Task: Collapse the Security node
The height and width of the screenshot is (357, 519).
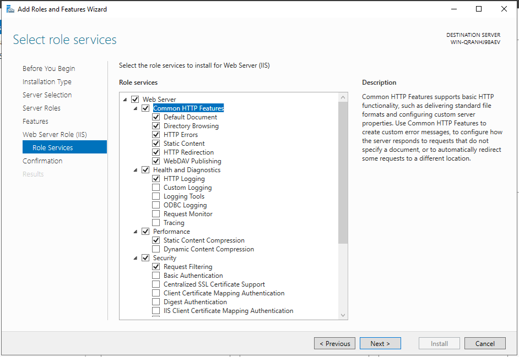Action: pyautogui.click(x=135, y=258)
